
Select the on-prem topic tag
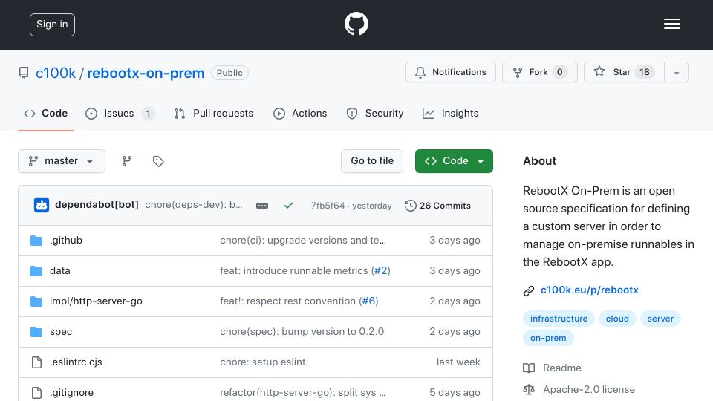point(548,338)
